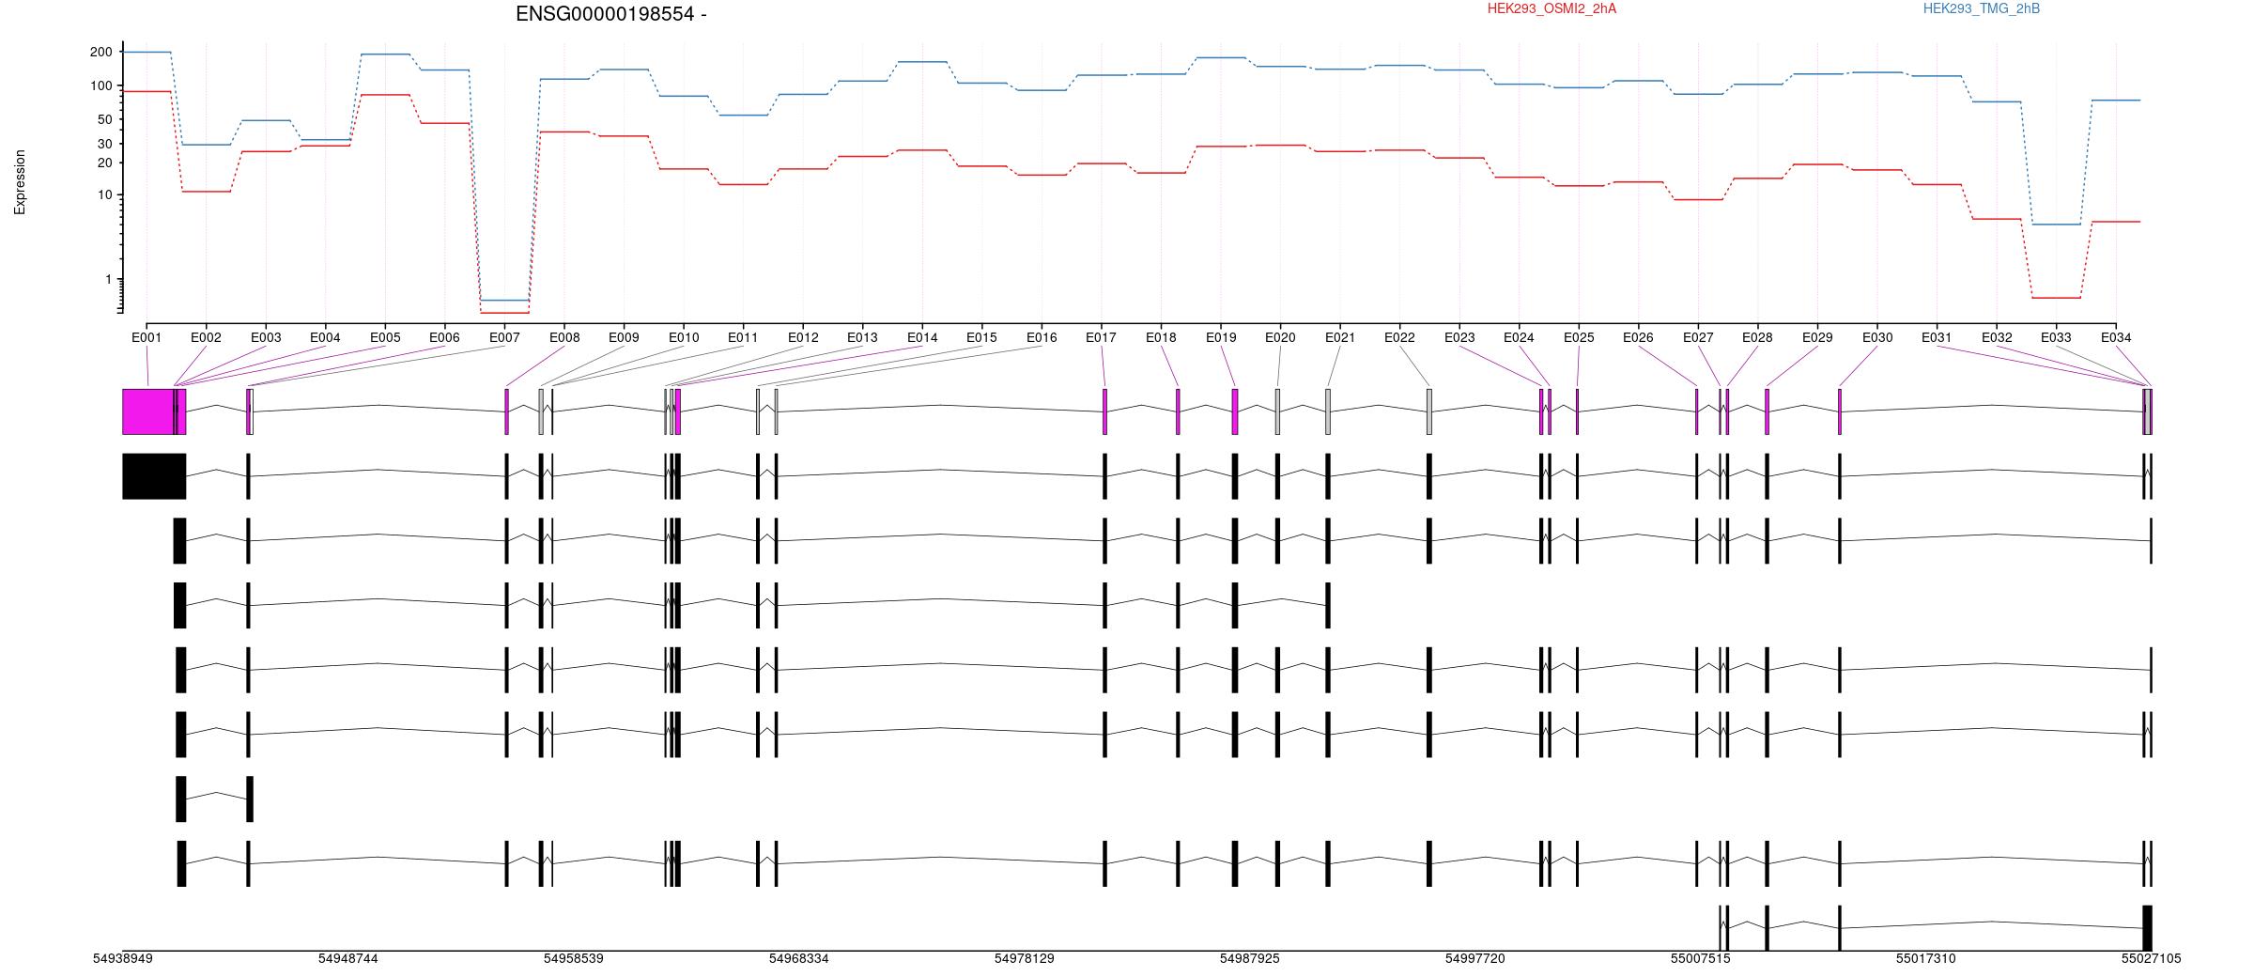Click y-axis tick value 50
Viewport: 2254px width, 977px height.
(104, 119)
